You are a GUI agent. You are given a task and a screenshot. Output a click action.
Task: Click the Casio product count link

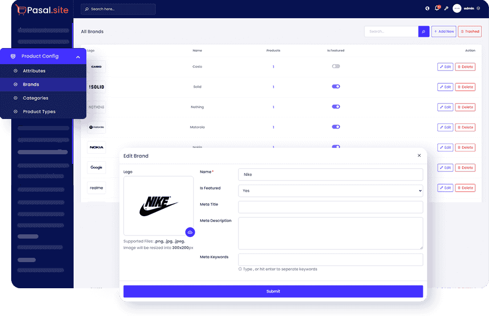273,67
